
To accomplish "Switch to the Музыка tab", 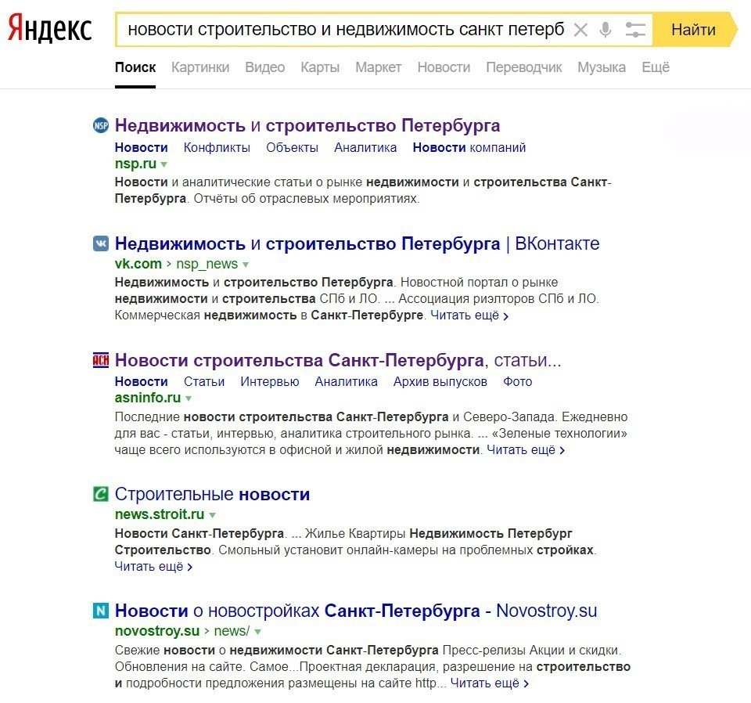I will click(x=602, y=67).
